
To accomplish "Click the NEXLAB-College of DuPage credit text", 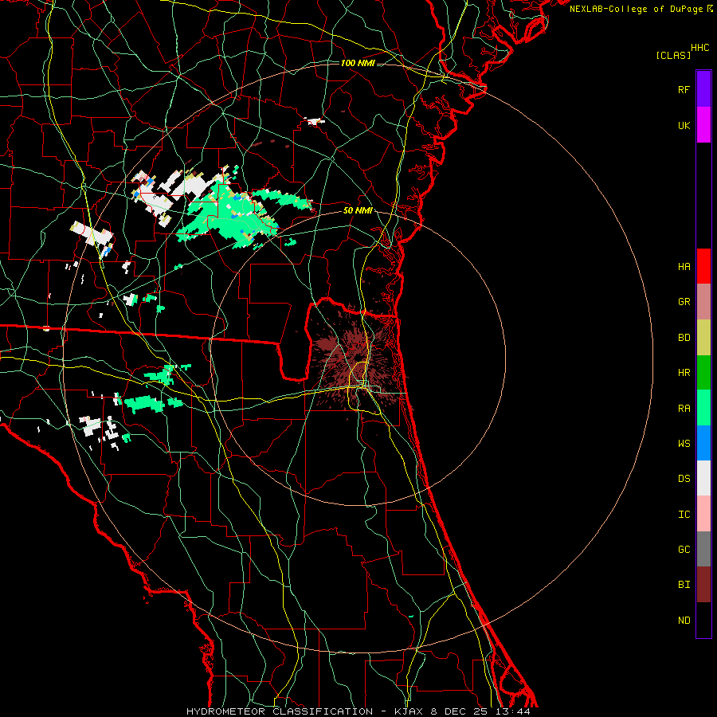I will pos(637,9).
